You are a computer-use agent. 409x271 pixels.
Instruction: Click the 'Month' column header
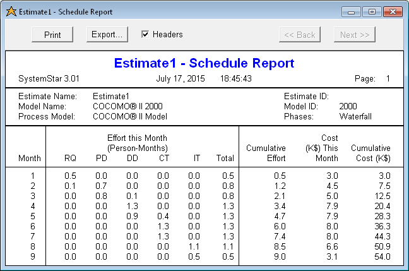tap(30, 158)
